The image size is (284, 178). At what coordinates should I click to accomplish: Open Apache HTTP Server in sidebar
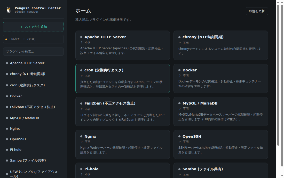33,63
